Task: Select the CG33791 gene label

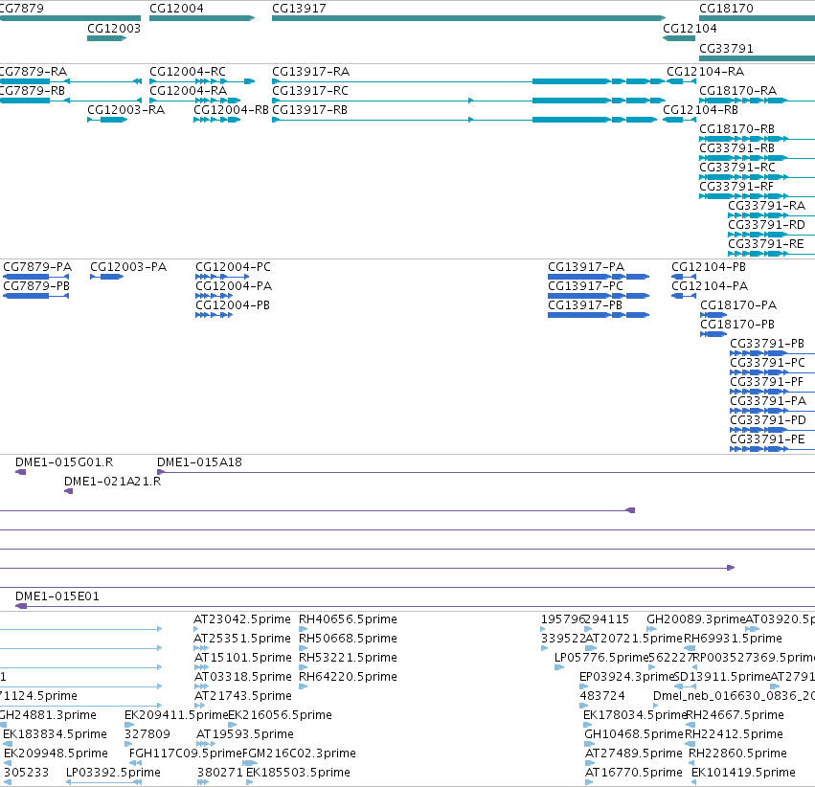Action: click(x=726, y=49)
